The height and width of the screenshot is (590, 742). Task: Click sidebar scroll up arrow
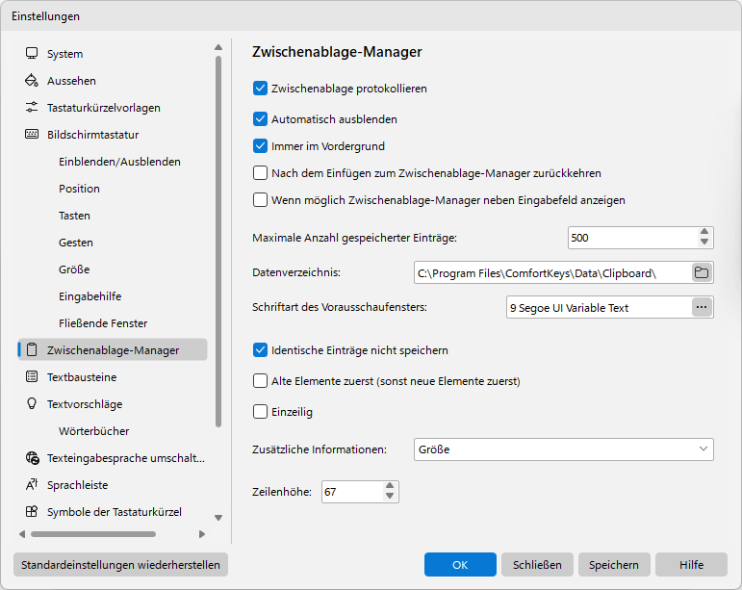218,47
